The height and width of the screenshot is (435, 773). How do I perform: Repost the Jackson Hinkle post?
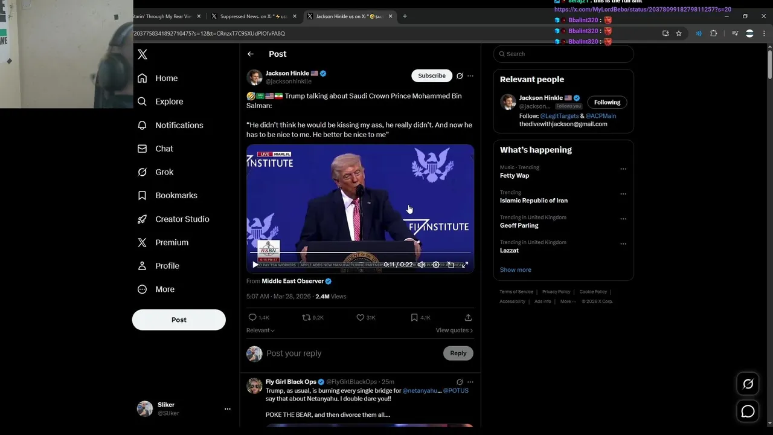coord(306,317)
